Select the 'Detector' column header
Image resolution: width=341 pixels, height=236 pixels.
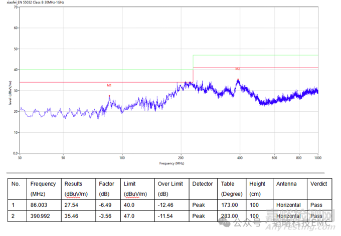202,184
